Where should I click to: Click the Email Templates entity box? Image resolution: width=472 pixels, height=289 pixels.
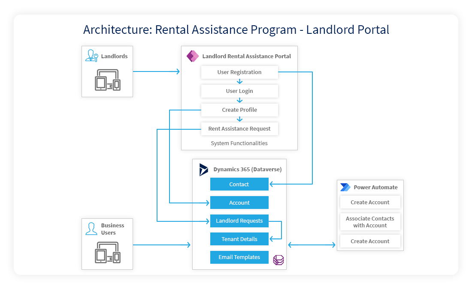point(239,257)
